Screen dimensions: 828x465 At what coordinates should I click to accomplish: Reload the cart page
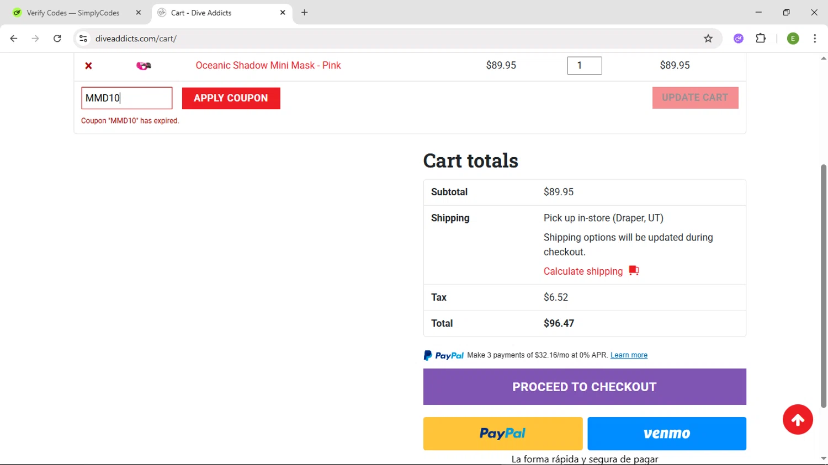pyautogui.click(x=57, y=39)
